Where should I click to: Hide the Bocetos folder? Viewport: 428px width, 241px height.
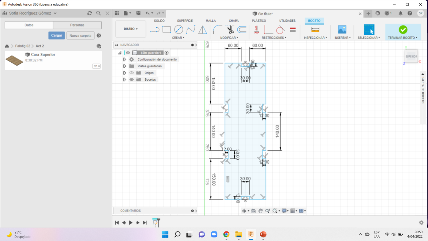tap(132, 80)
